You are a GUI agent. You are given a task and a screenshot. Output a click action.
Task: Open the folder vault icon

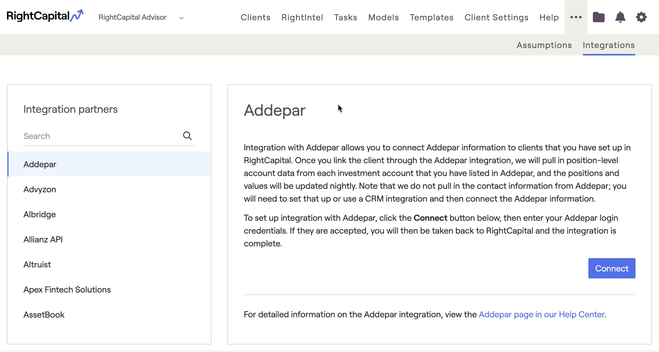pos(598,17)
